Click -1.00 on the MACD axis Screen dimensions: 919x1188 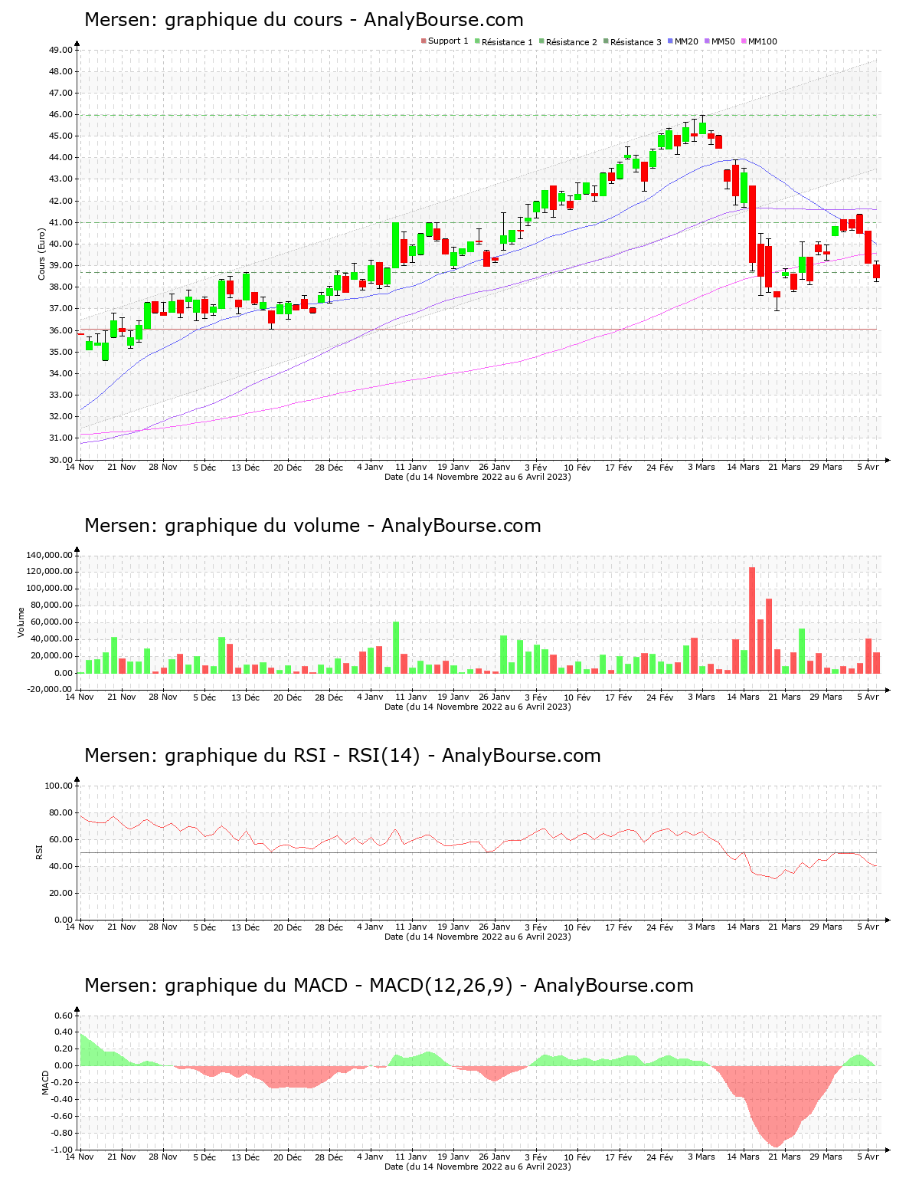(62, 1150)
